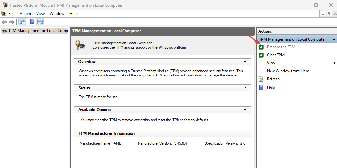Open the Window menu
The image size is (337, 168).
click(57, 14)
